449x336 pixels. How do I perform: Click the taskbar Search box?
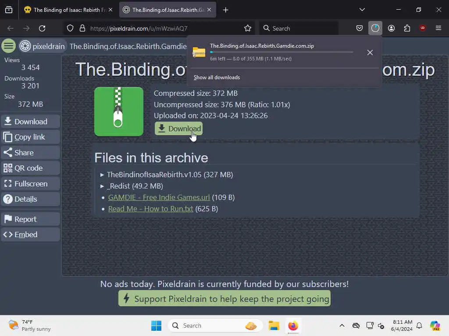point(215,325)
